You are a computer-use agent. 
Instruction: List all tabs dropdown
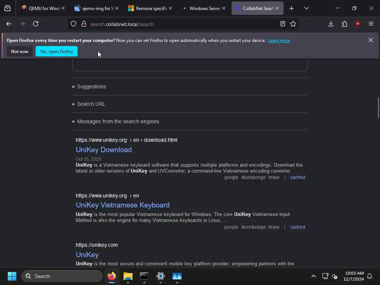coord(307,9)
